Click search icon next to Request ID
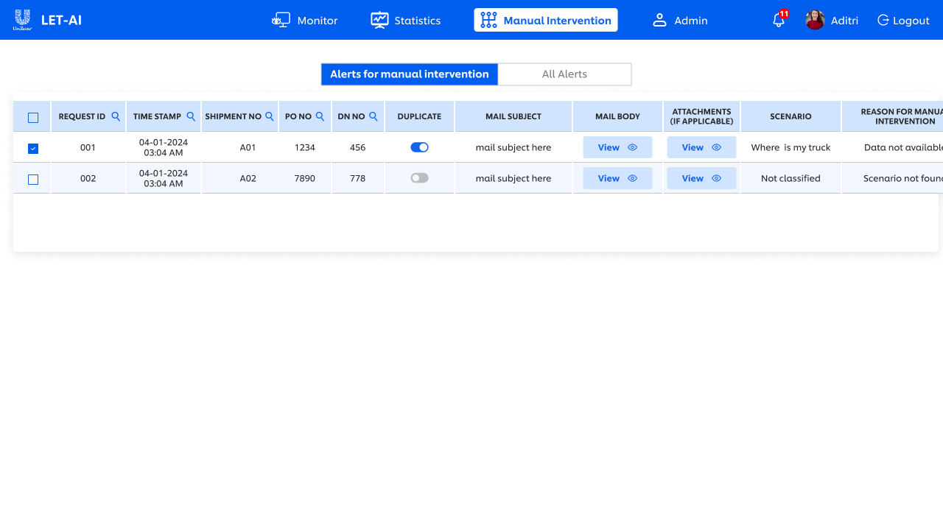This screenshot has width=943, height=519. pos(116,116)
